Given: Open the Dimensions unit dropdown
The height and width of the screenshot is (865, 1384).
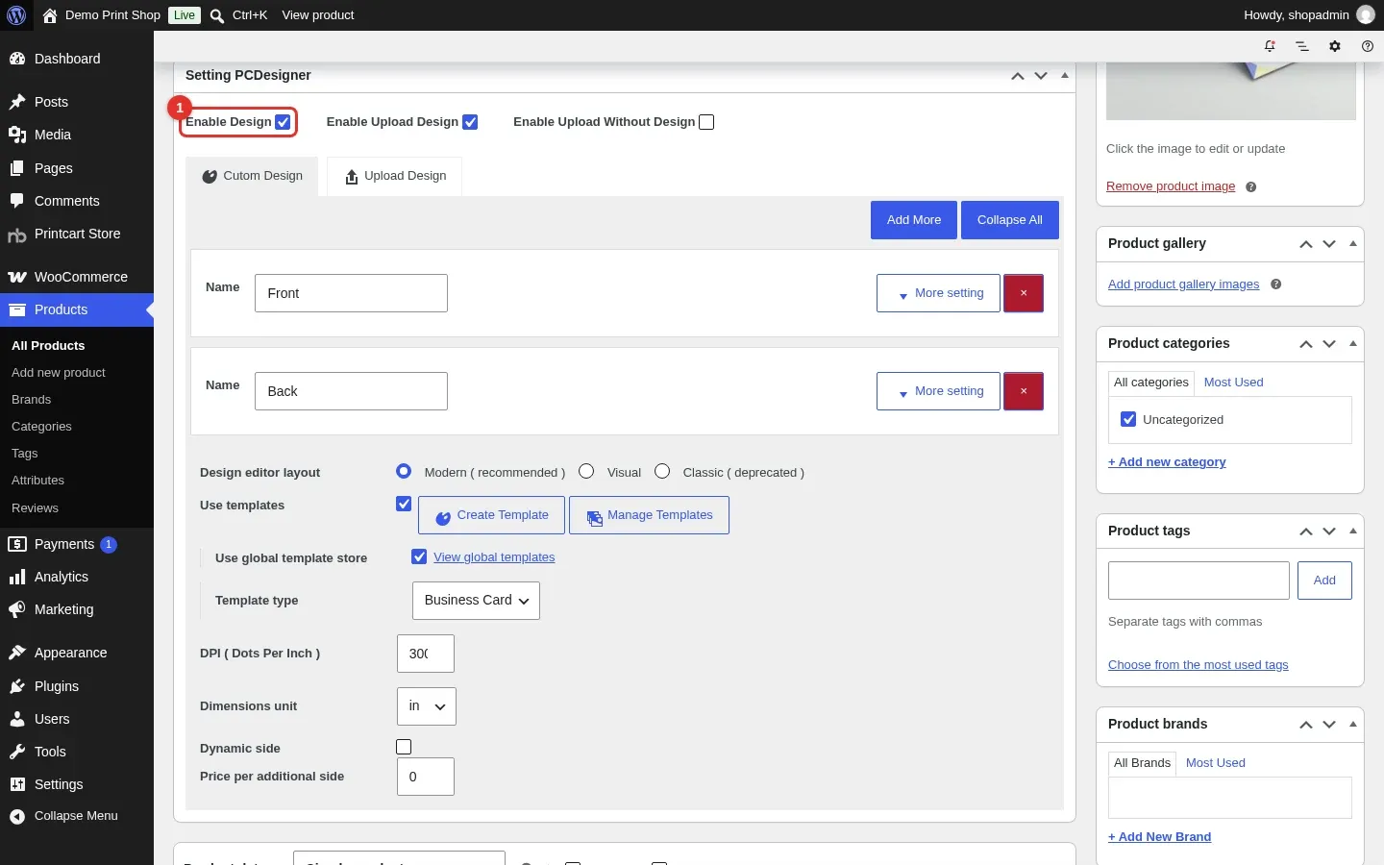Looking at the screenshot, I should coord(427,706).
